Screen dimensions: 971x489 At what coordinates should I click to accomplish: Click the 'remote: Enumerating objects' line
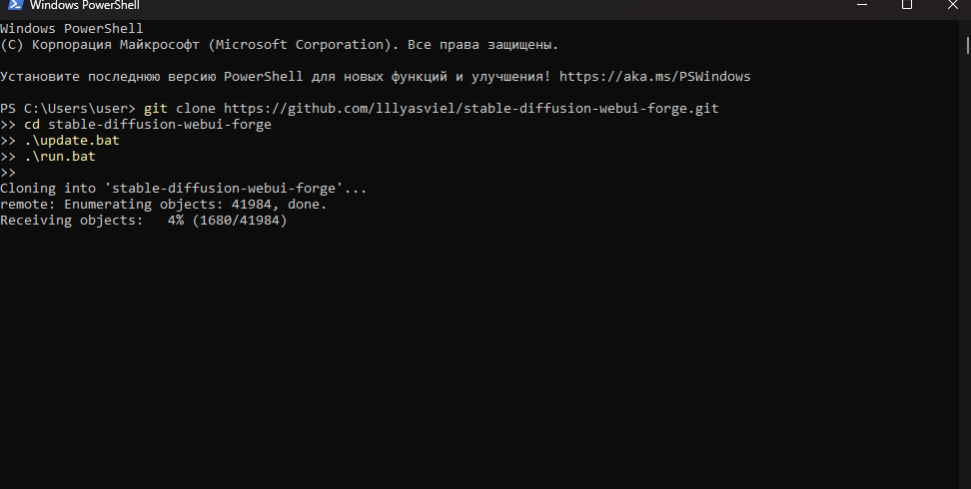164,205
